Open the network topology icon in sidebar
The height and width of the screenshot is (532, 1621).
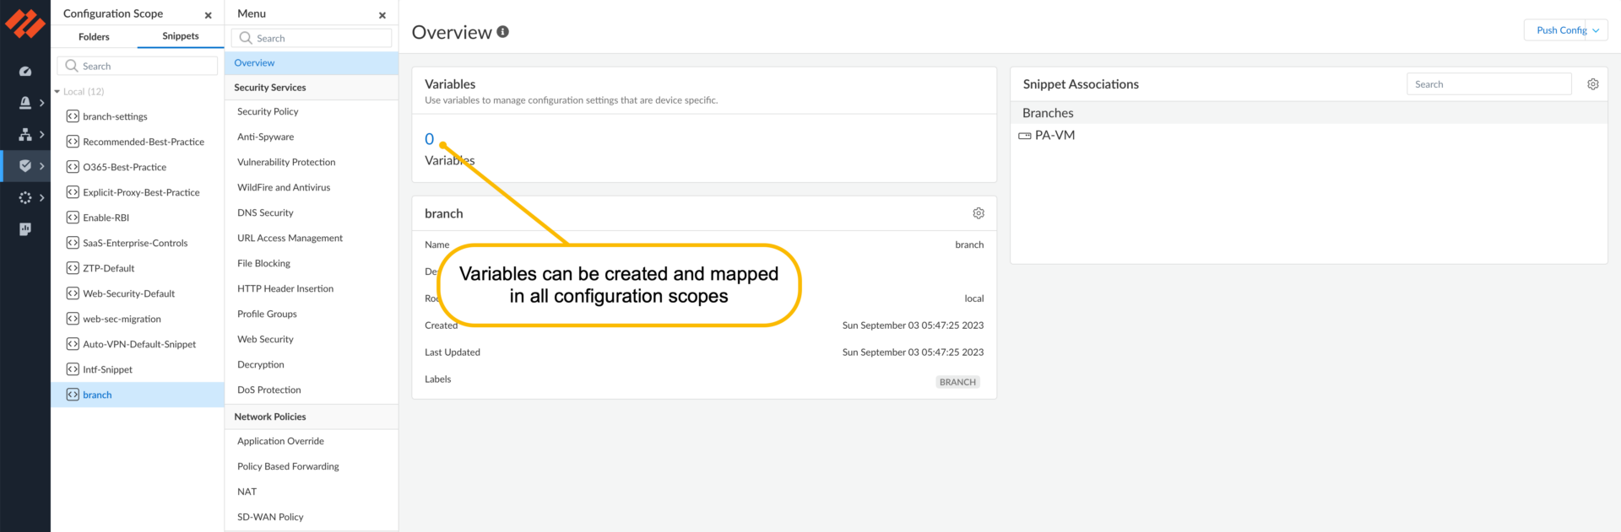25,135
